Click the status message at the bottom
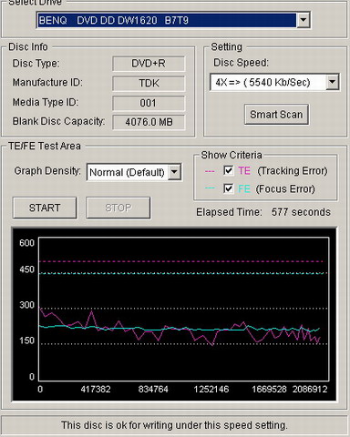The width and height of the screenshot is (350, 437). click(174, 425)
